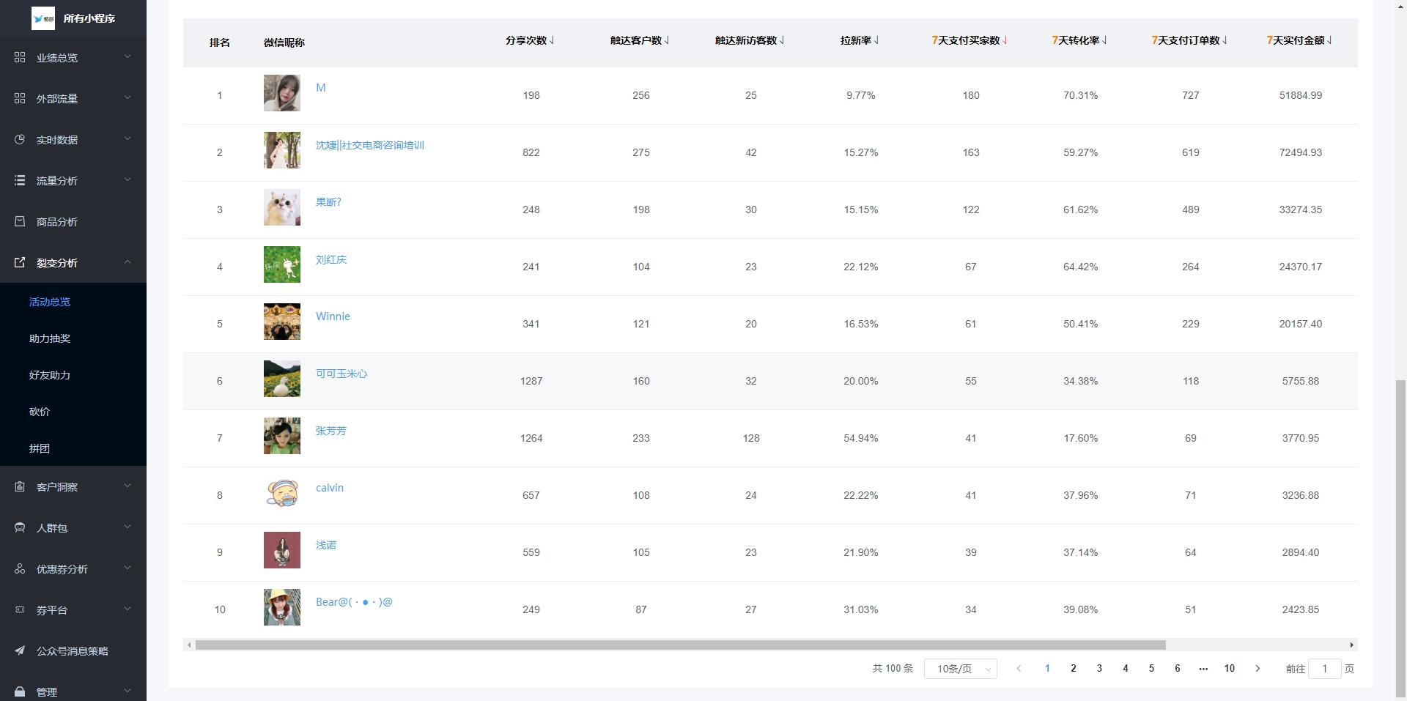Click the 商品分析 bag icon
The width and height of the screenshot is (1407, 701).
(x=20, y=221)
